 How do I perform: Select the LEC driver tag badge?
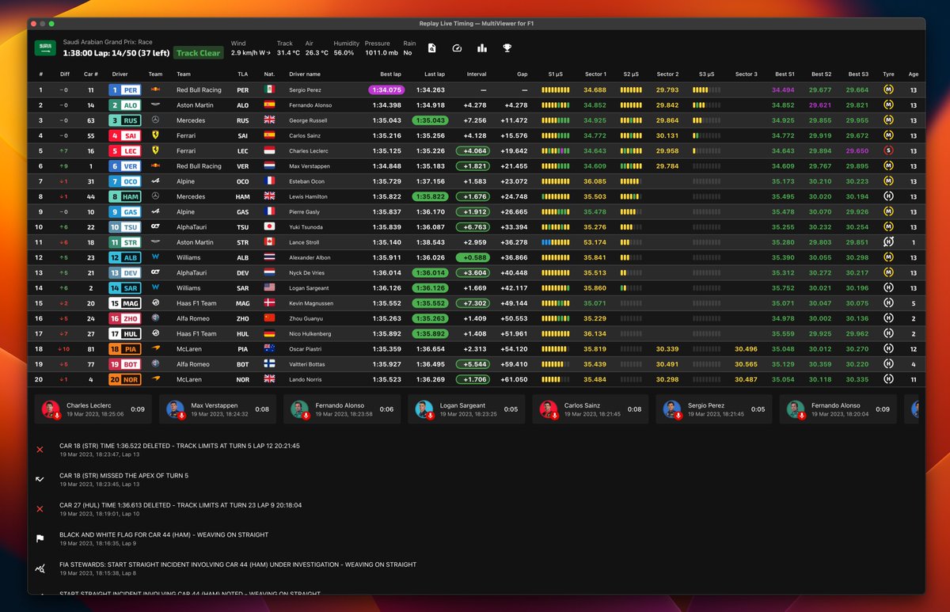coord(124,151)
